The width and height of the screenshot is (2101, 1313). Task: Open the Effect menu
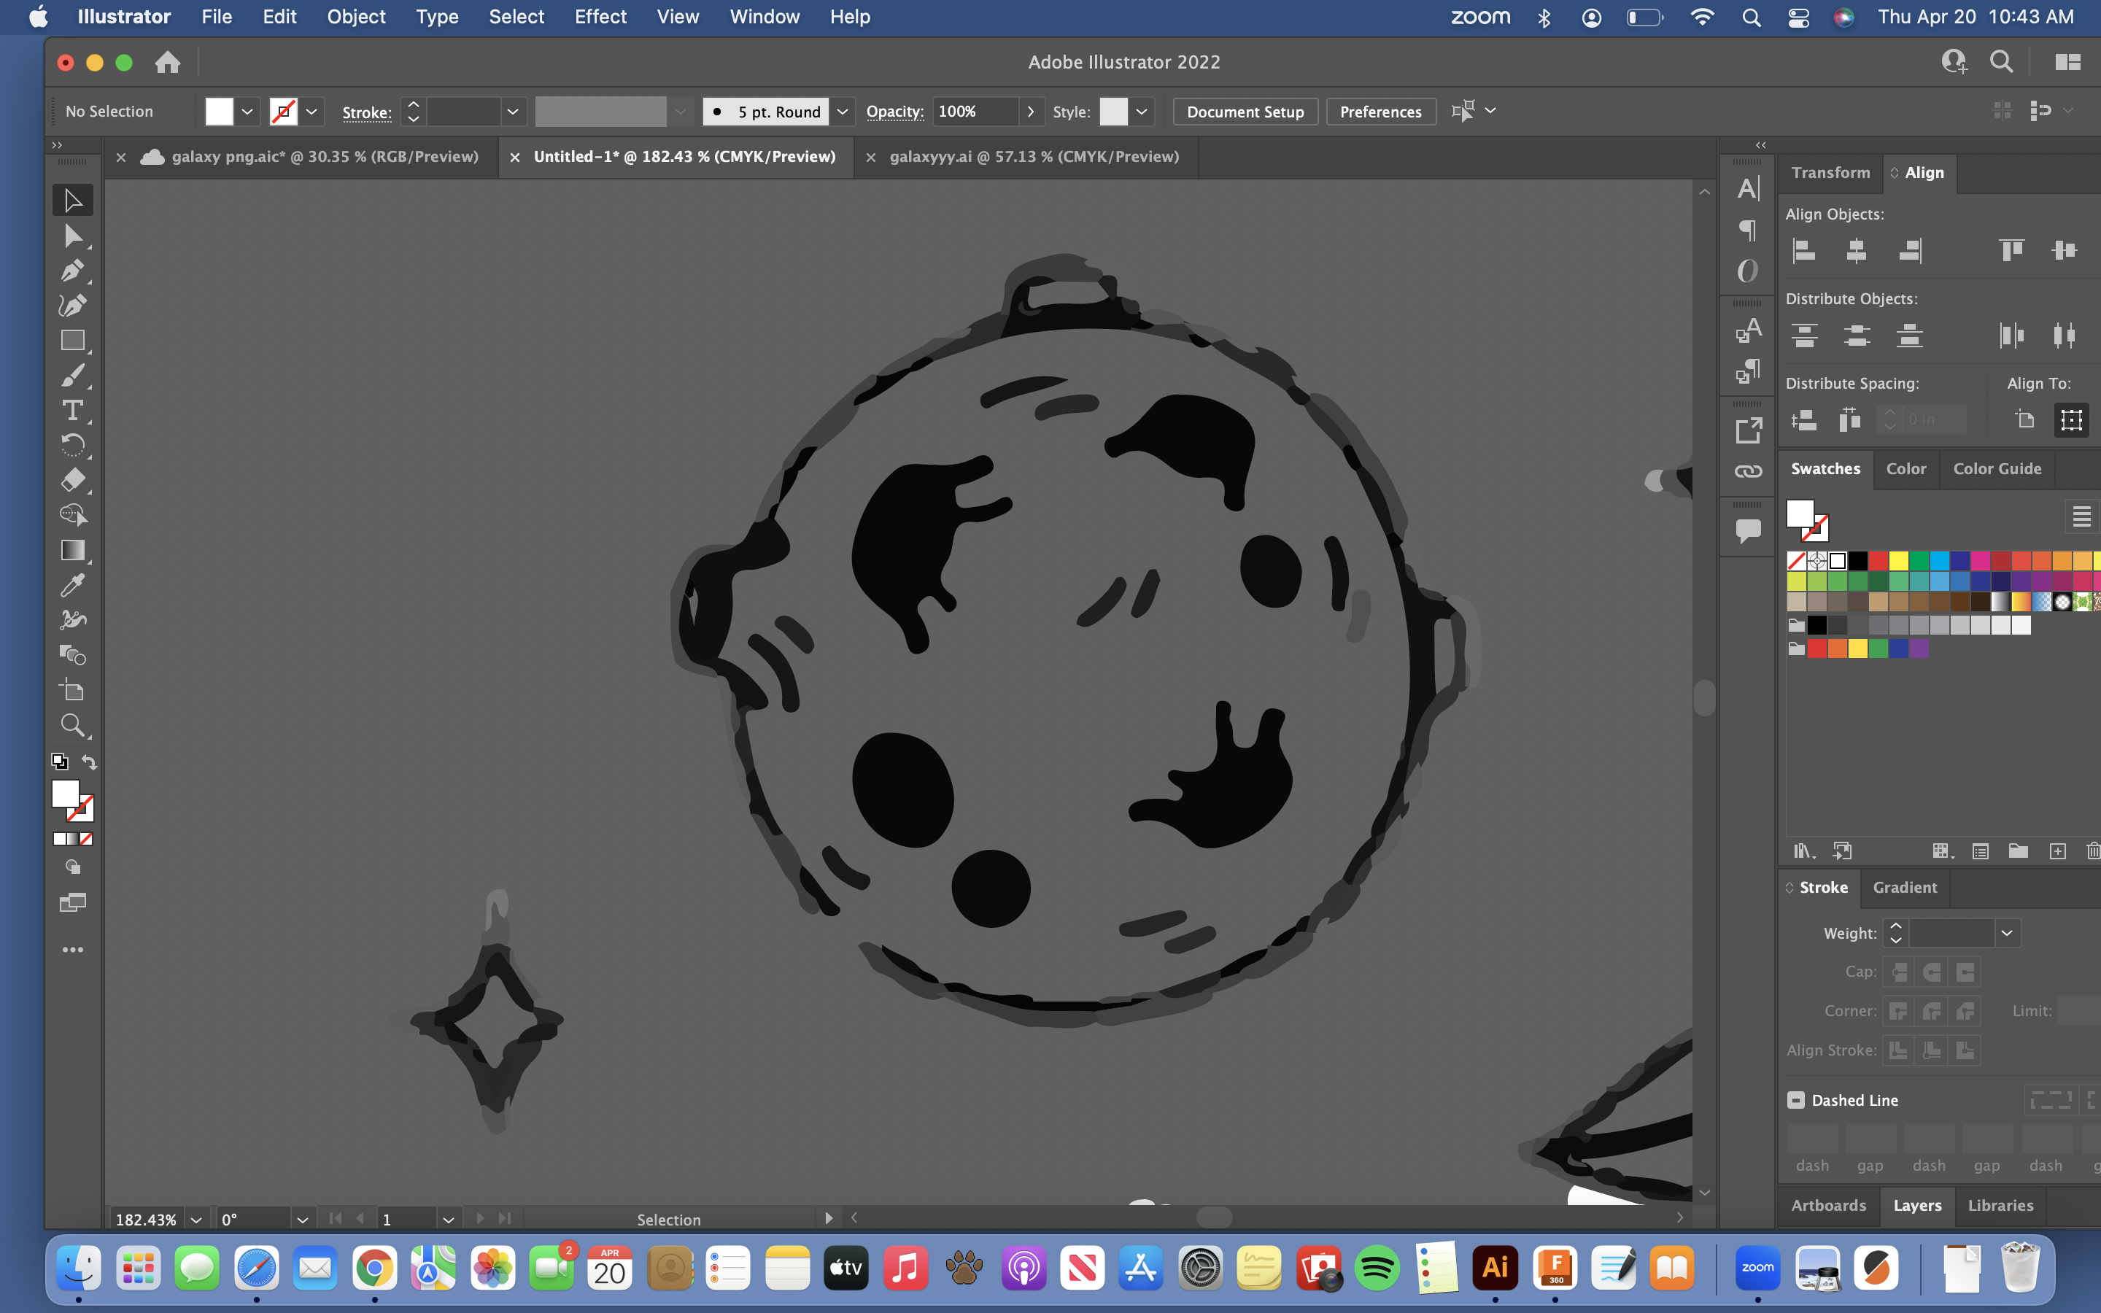click(x=597, y=17)
